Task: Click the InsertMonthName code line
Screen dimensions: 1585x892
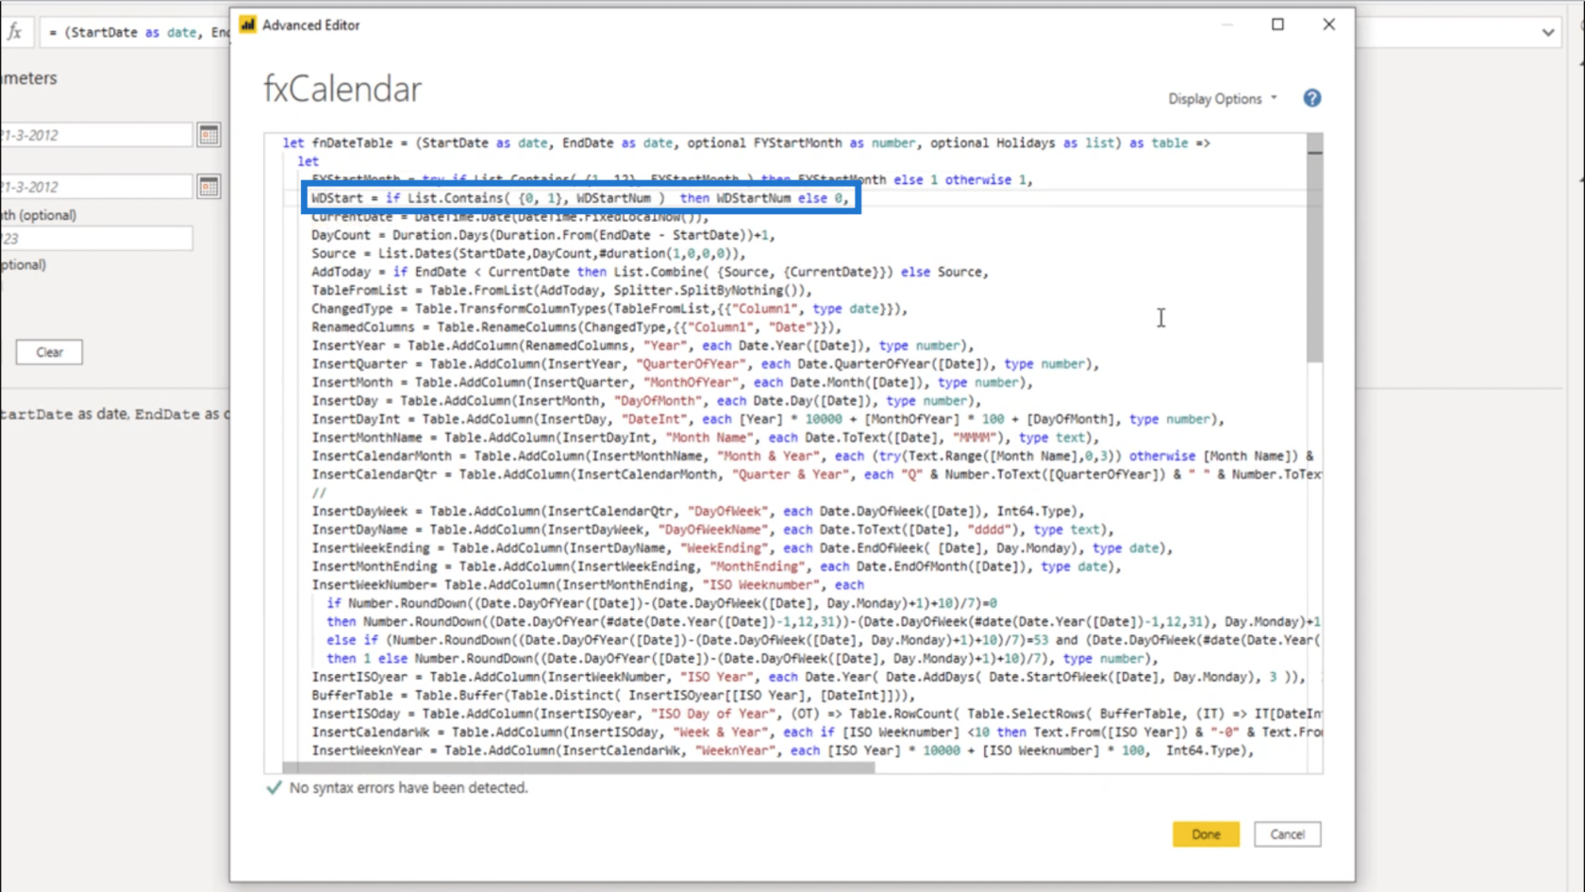Action: click(706, 437)
